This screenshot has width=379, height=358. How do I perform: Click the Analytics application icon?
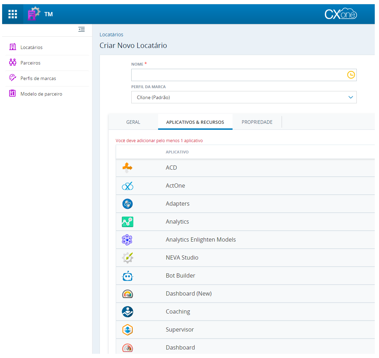click(x=127, y=222)
